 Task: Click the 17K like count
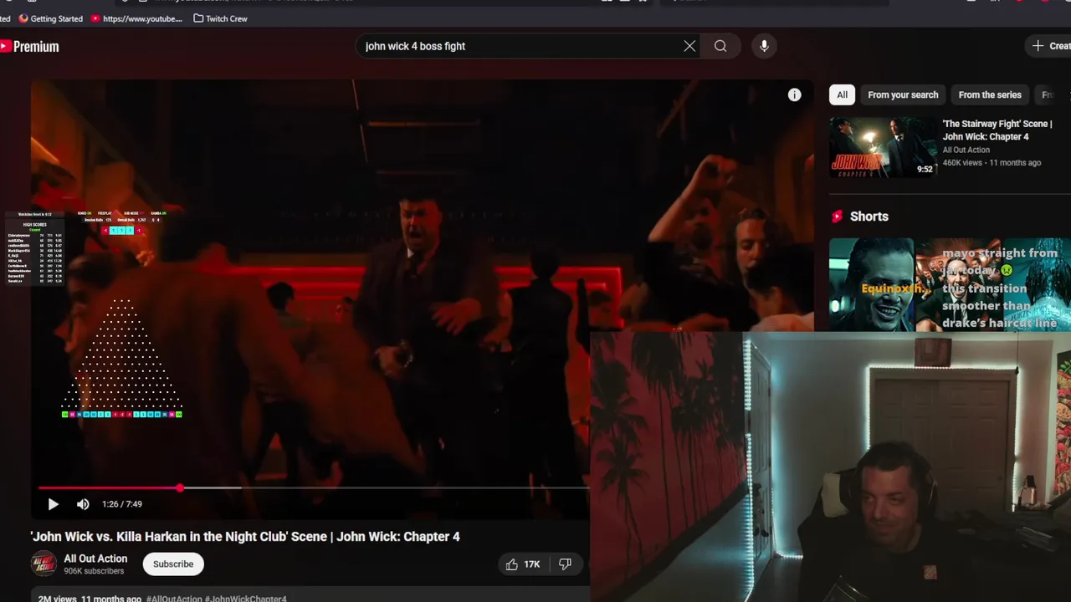[532, 564]
